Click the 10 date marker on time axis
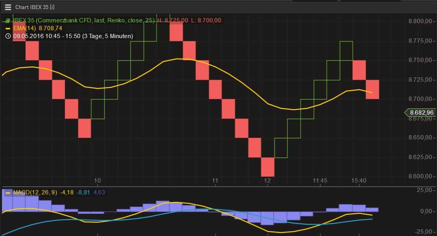437x236 pixels. [x=97, y=181]
